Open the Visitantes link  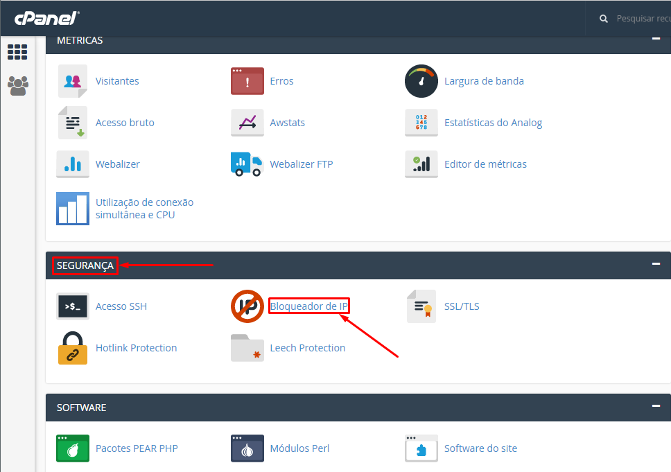click(x=117, y=81)
